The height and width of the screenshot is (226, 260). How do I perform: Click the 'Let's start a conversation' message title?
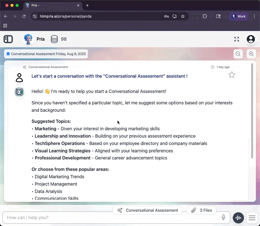110,76
